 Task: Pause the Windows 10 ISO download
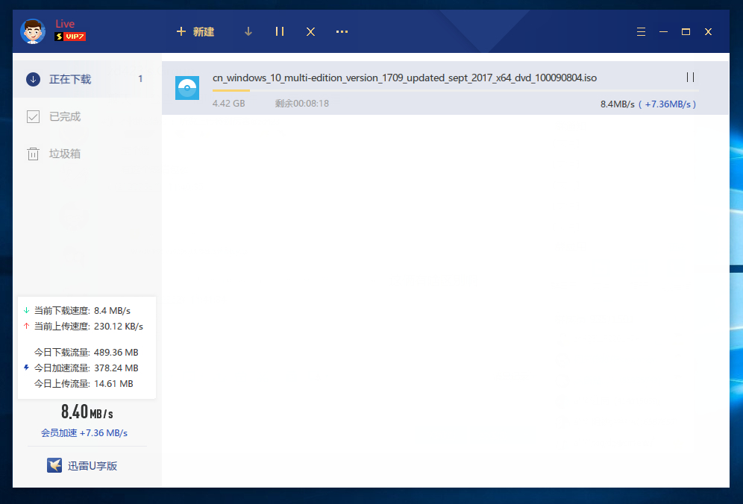690,77
